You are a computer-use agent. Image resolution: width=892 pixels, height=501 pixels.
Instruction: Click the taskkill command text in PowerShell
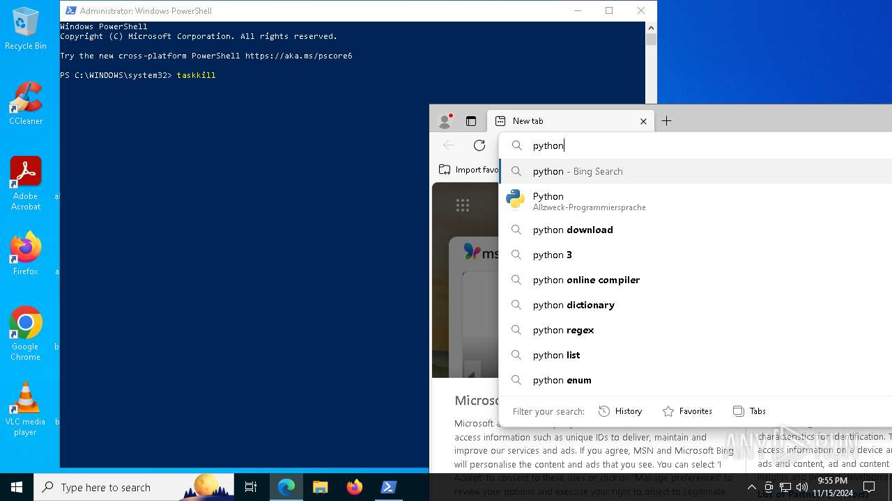click(196, 75)
